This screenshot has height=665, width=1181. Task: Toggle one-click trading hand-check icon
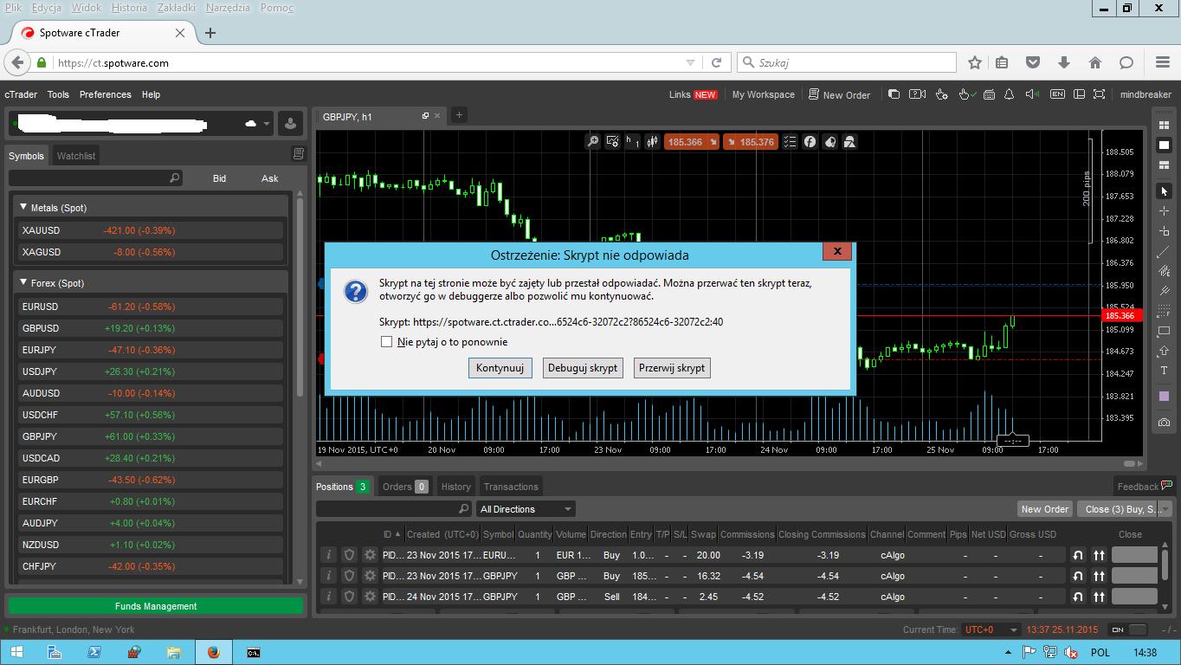967,94
